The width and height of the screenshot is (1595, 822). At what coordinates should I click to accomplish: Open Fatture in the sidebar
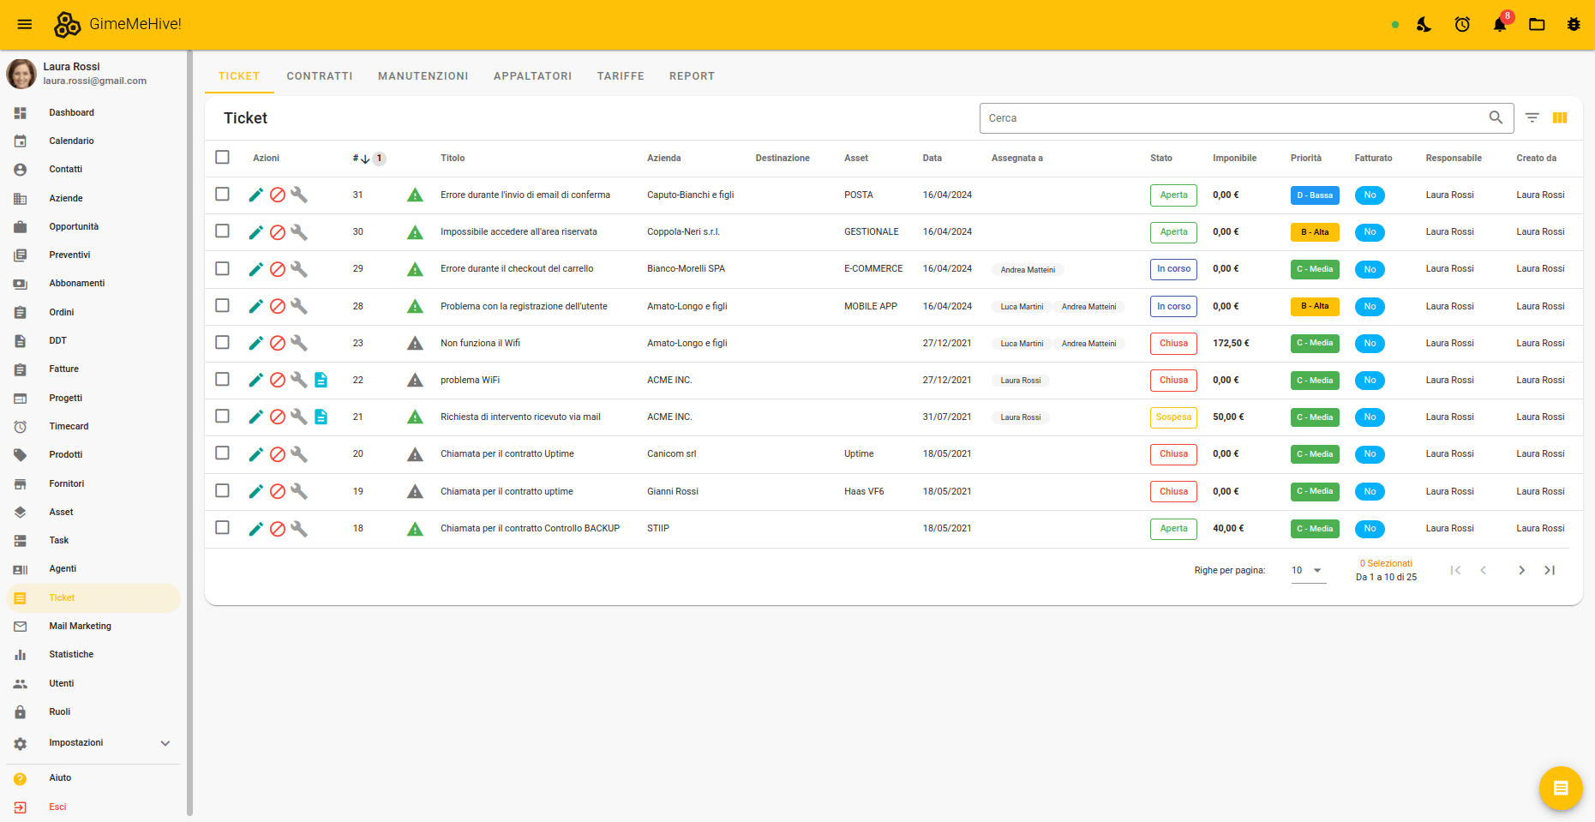93,369
